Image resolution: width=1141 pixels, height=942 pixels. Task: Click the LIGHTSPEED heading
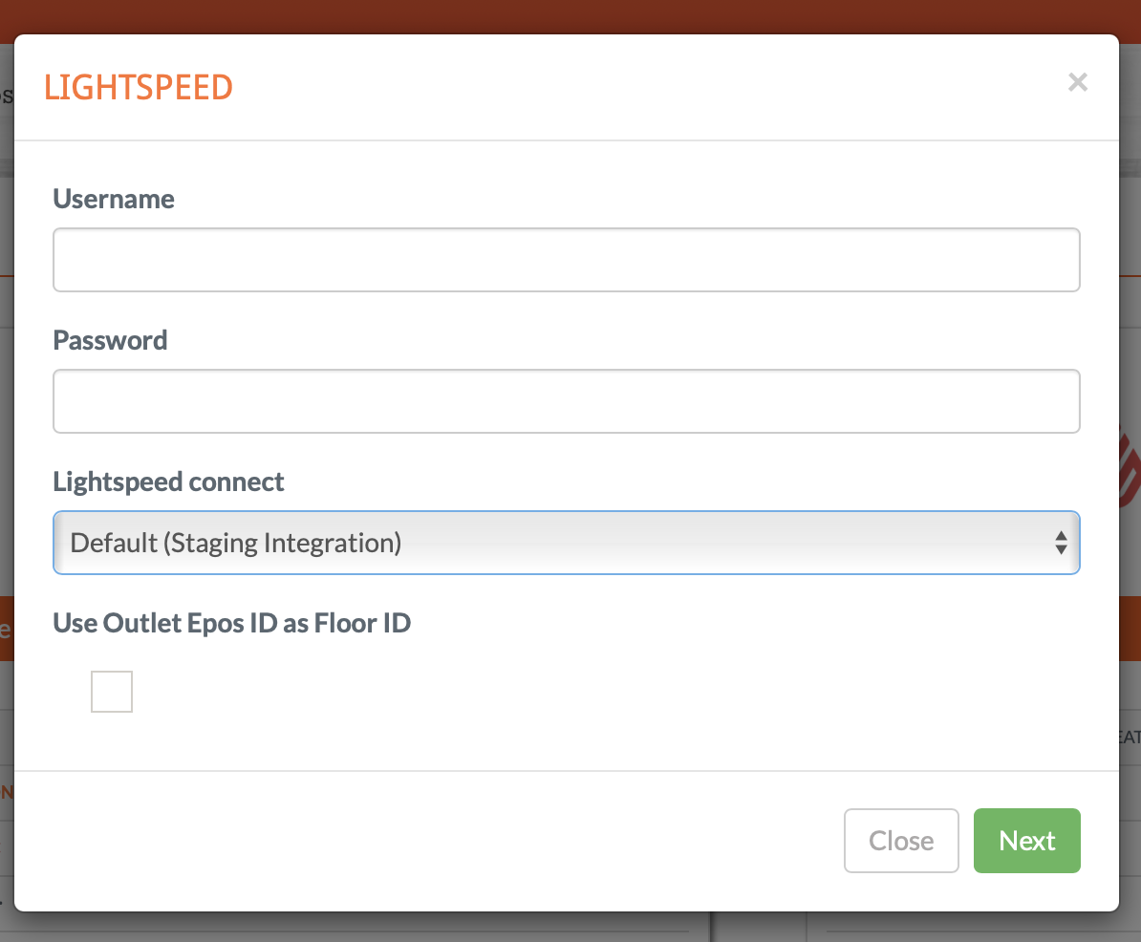point(139,87)
